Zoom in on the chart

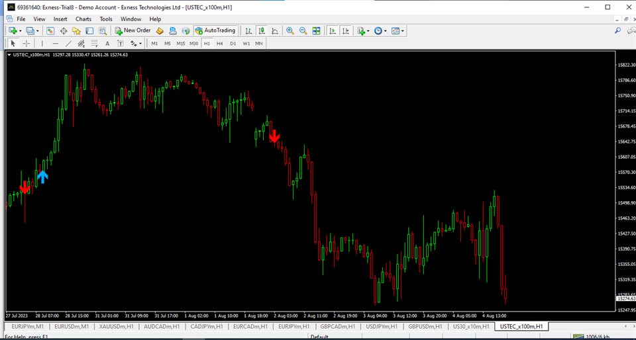click(x=290, y=31)
